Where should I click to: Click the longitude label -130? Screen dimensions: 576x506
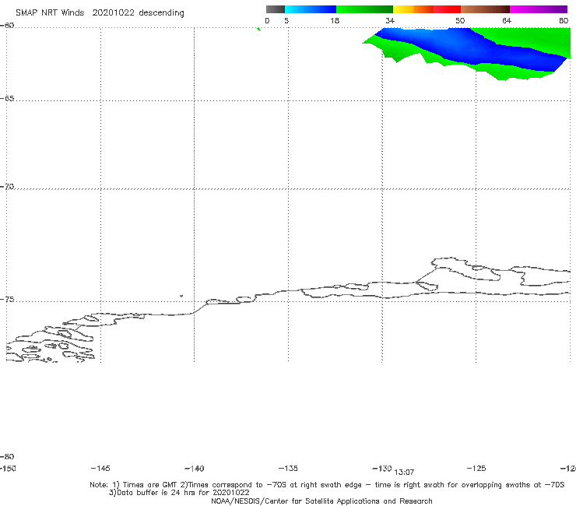coord(382,469)
